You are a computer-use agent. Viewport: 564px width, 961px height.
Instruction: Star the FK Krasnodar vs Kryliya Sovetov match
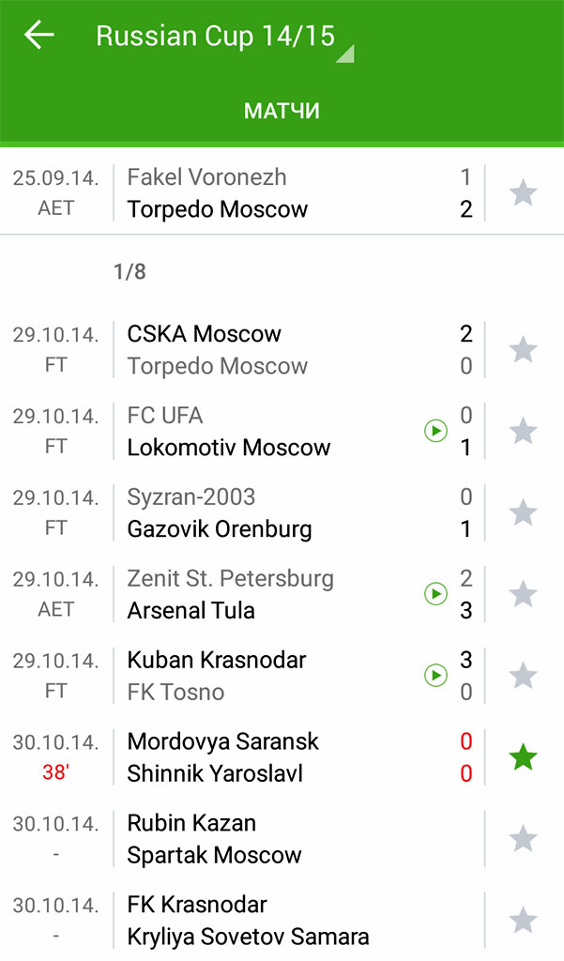523,921
